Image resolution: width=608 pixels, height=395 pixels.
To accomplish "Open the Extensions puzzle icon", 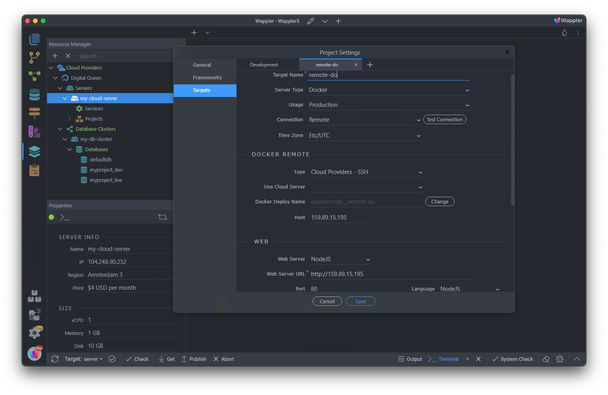I will [x=35, y=315].
